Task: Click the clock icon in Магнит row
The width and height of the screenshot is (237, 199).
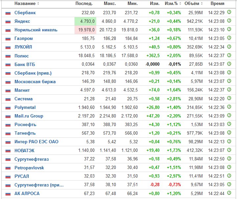Action: [229, 89]
